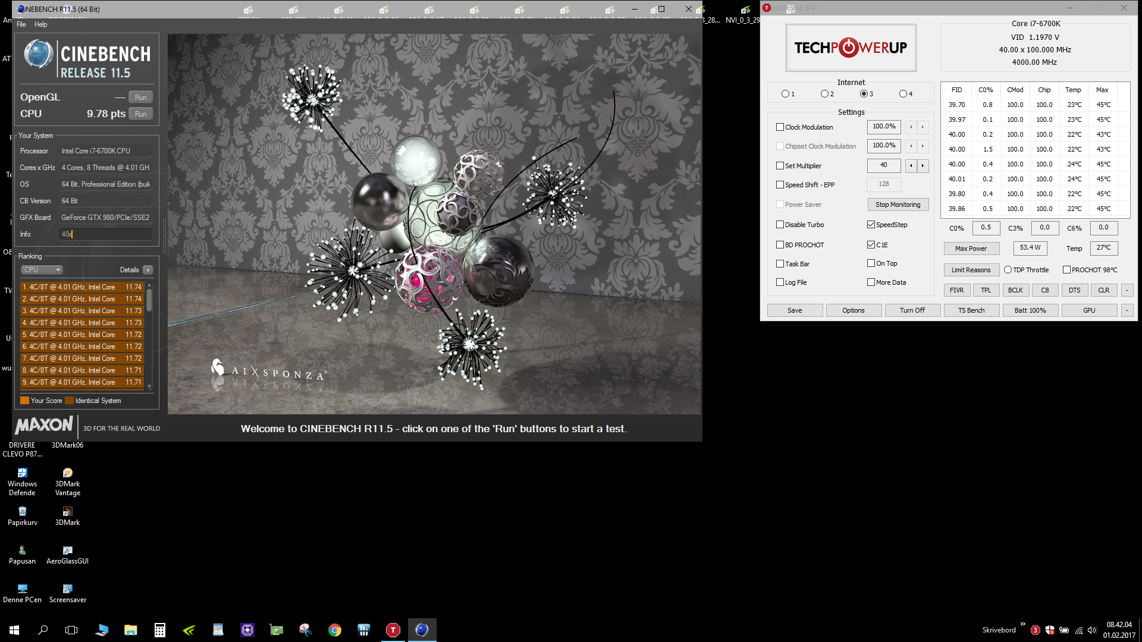Open the Windows Defender desktop shortcut

tap(22, 481)
